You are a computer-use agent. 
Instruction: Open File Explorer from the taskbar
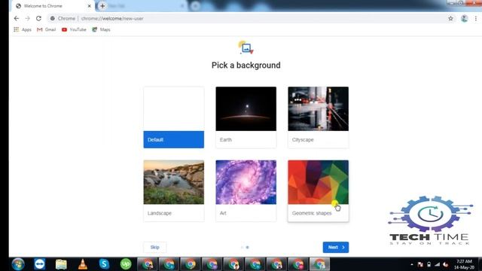(61, 264)
